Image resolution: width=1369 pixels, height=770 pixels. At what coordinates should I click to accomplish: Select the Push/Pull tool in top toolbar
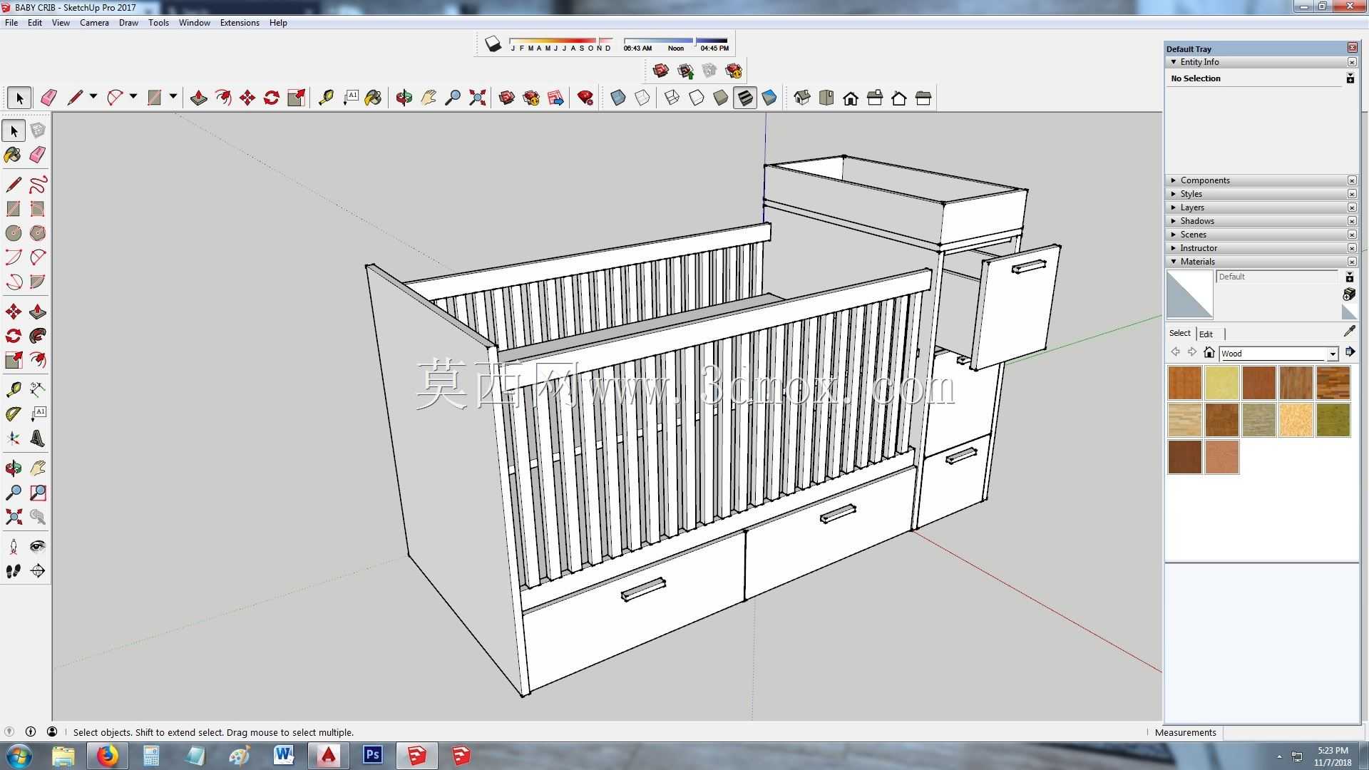tap(199, 98)
